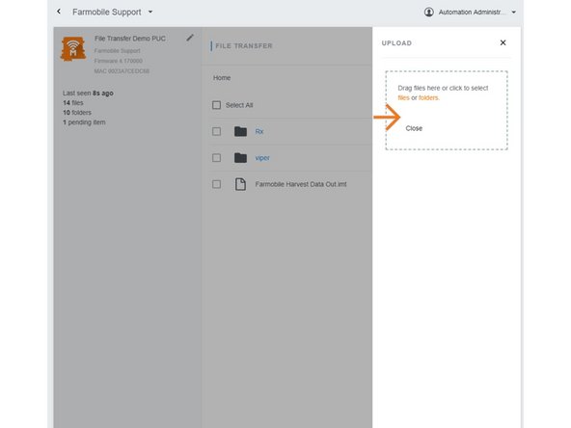
Task: Click the Close button in upload box
Action: tap(414, 128)
